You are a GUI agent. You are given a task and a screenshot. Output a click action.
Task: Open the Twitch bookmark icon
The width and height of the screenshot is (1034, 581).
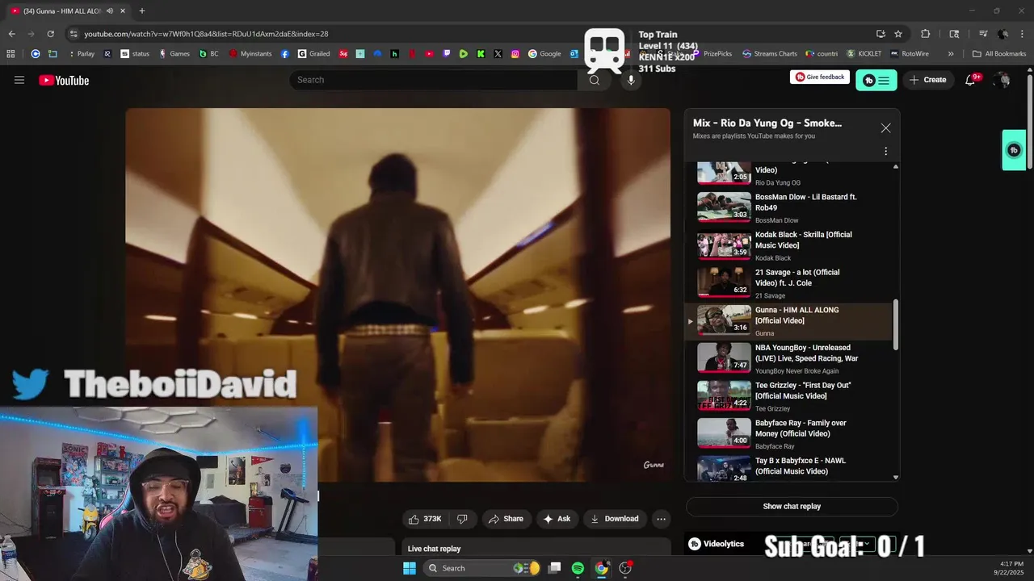coord(447,54)
